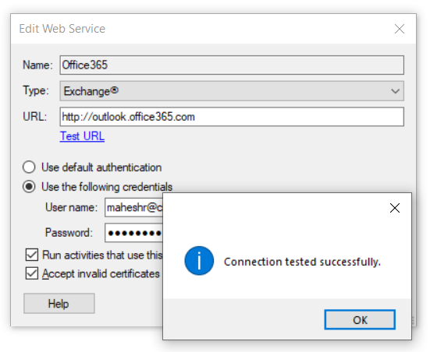Select Use default authentication option

coord(29,167)
